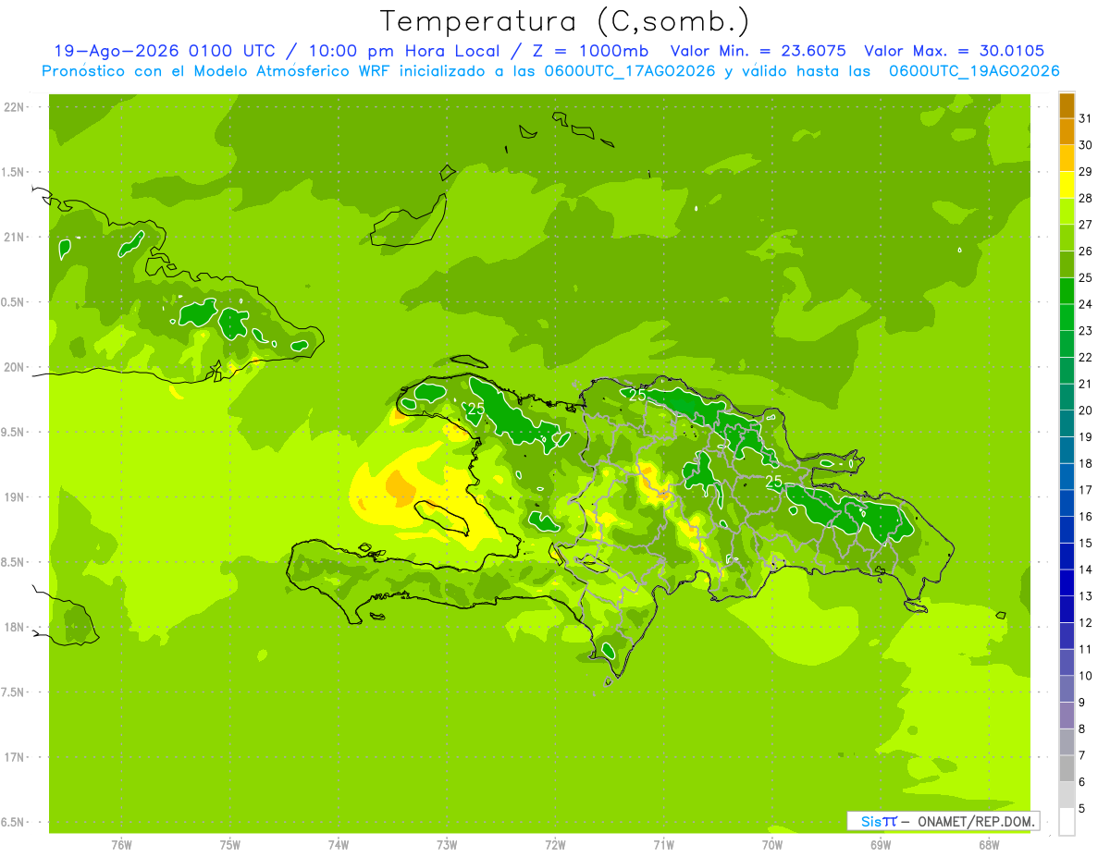Click the '1.5N' latitude axis label
The image size is (1110, 857).
(x=14, y=173)
